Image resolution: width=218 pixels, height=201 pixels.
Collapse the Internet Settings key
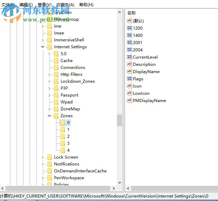pyautogui.click(x=43, y=47)
